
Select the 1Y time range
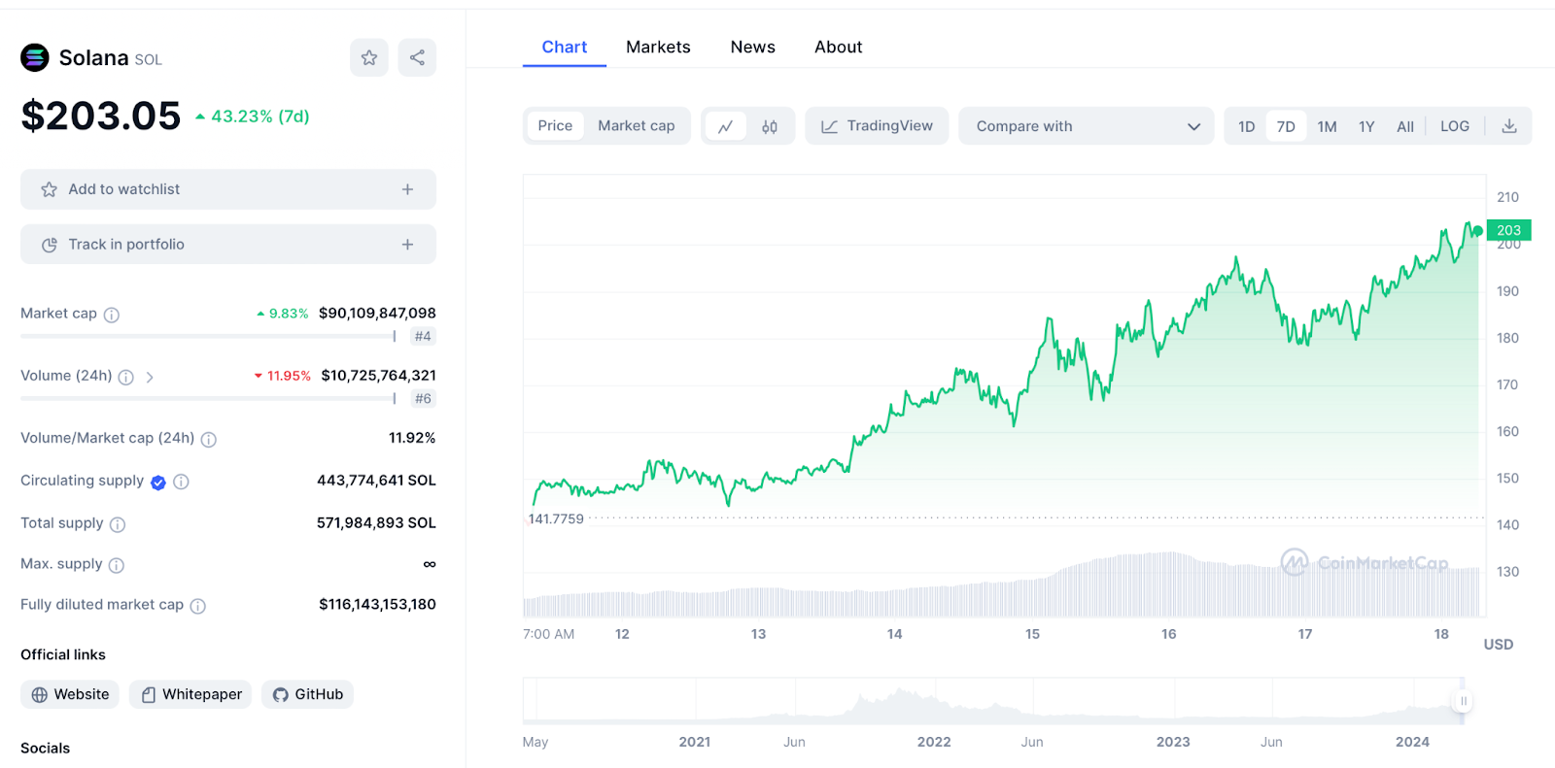[x=1366, y=126]
